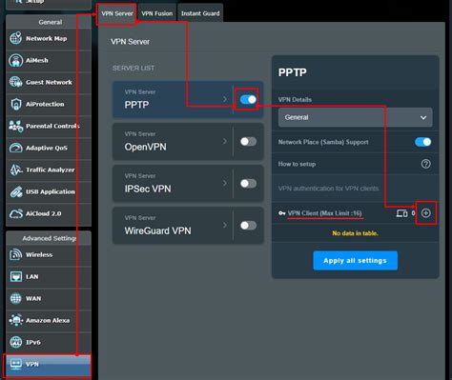Click the Wireless signal icon
The width and height of the screenshot is (452, 380).
pos(15,254)
